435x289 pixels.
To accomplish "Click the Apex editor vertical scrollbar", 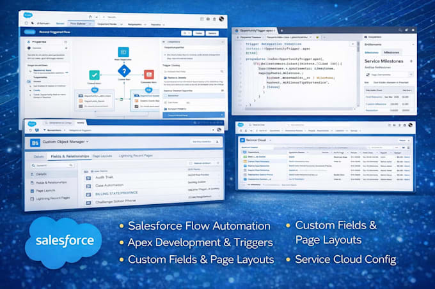I will 358,75.
